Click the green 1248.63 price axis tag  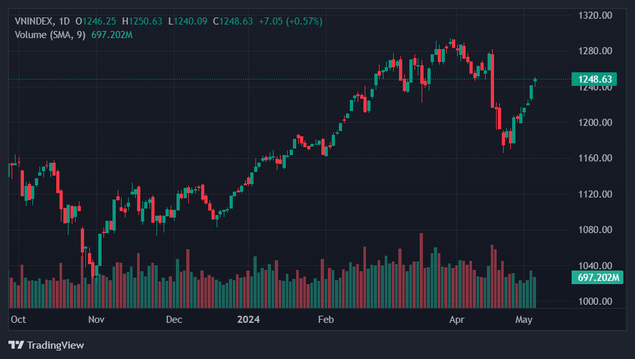coord(594,79)
